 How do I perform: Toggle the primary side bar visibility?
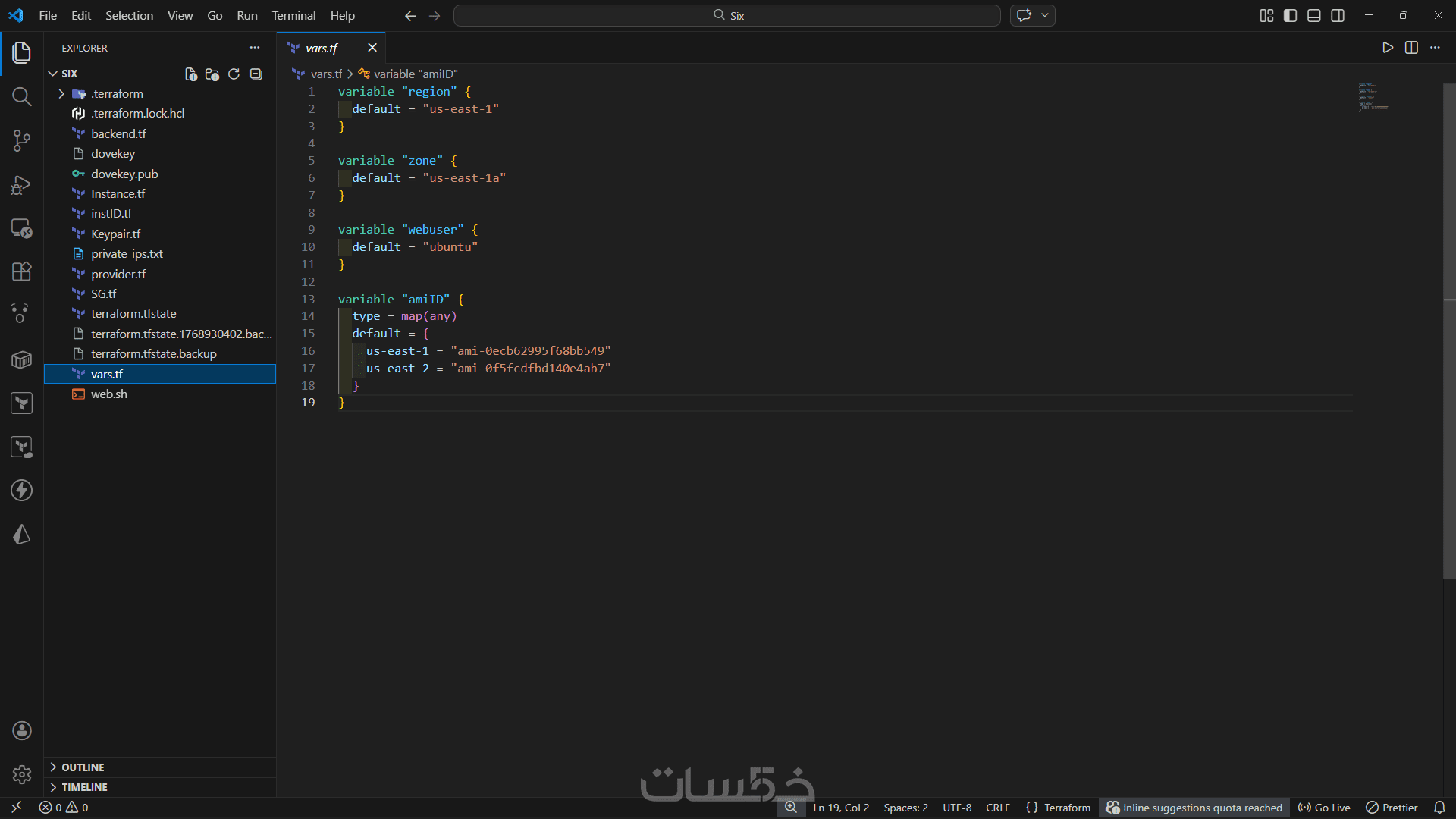click(x=1290, y=15)
